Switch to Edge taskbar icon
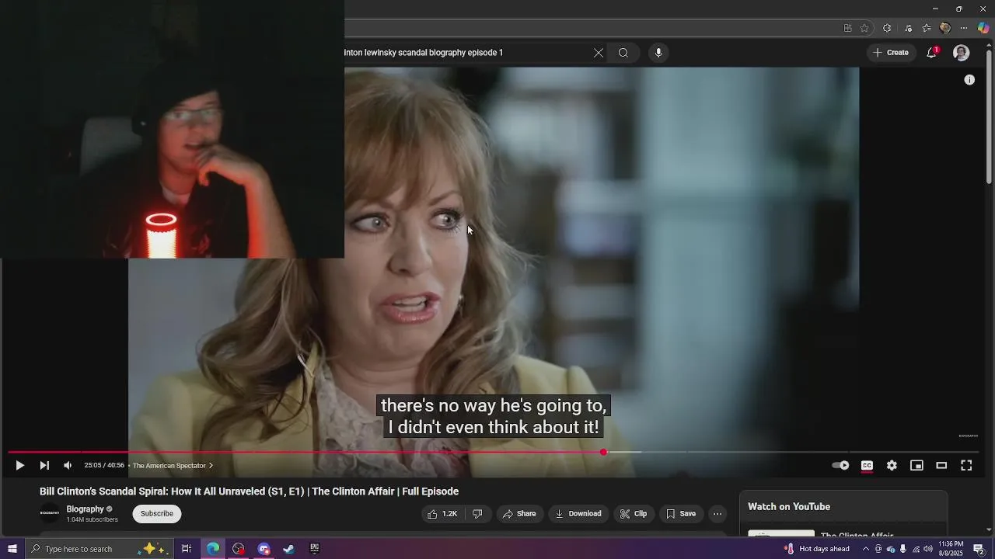This screenshot has width=995, height=559. (x=213, y=549)
